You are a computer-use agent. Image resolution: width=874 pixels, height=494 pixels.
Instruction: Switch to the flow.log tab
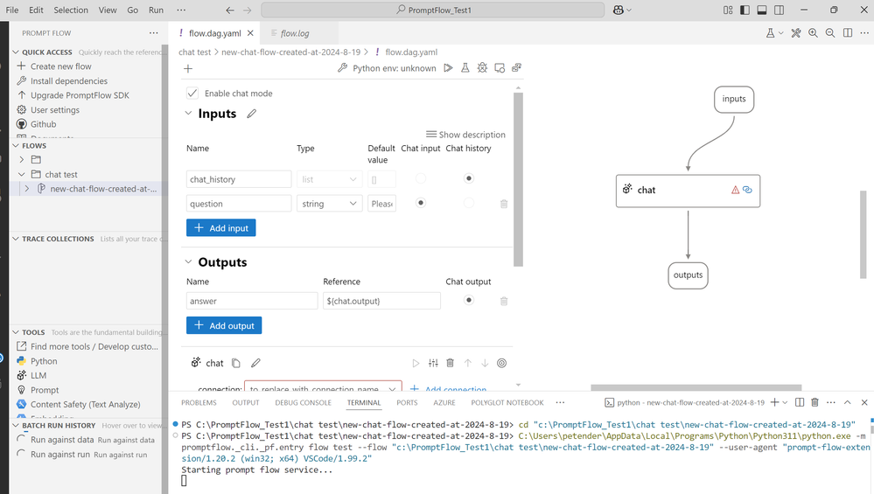294,33
